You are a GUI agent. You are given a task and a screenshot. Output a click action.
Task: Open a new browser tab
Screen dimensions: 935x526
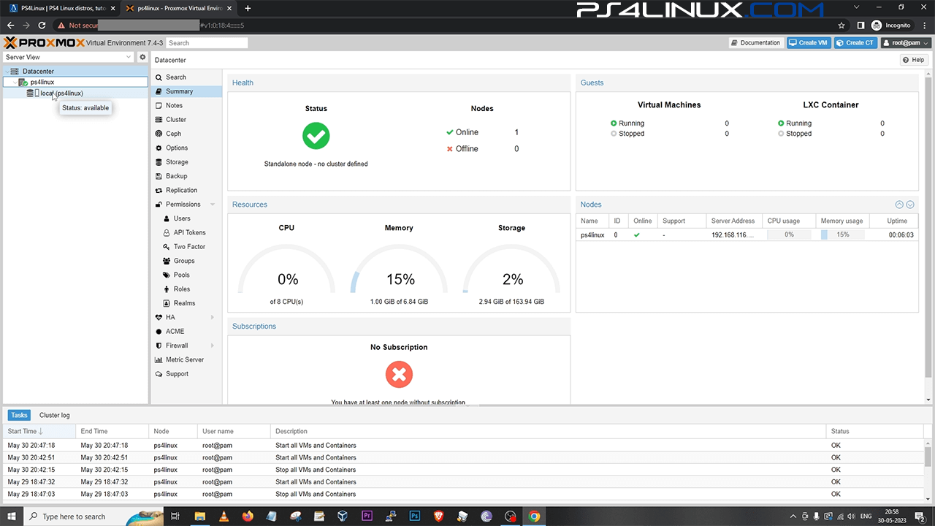click(x=248, y=8)
